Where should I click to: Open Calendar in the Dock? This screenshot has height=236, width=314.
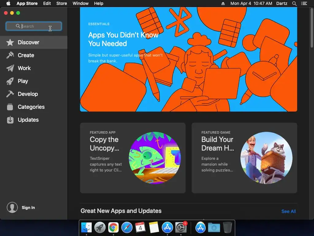pyautogui.click(x=140, y=228)
